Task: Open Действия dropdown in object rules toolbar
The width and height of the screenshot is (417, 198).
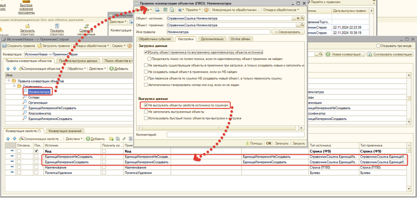Action: 98,69
